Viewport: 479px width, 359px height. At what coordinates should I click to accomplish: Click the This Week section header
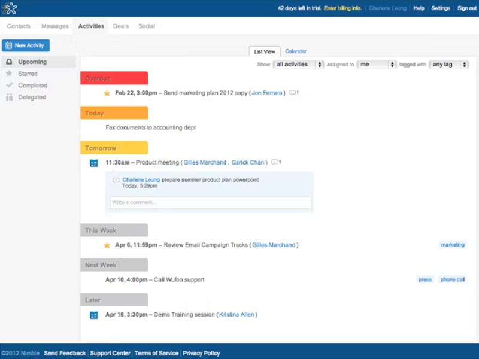[x=114, y=230]
